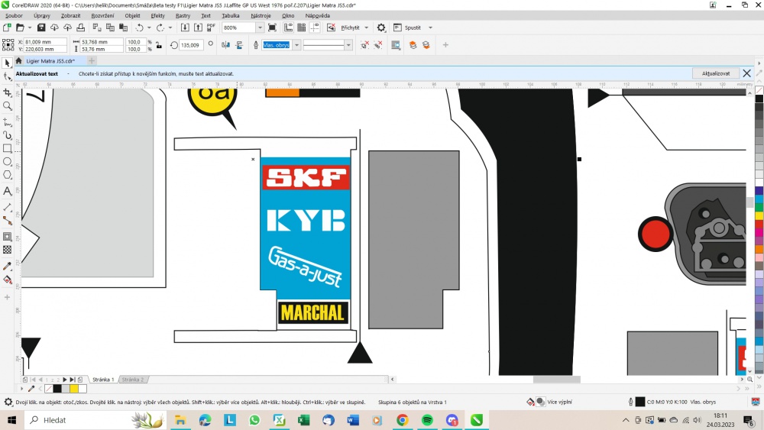The width and height of the screenshot is (764, 430).
Task: Switch to Stránka 2 page tab
Action: 132,380
